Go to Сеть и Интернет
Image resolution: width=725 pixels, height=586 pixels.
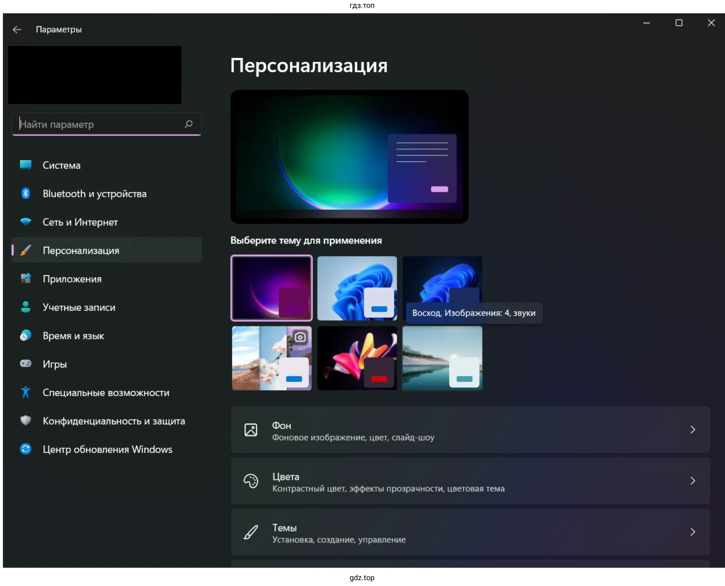click(x=107, y=222)
